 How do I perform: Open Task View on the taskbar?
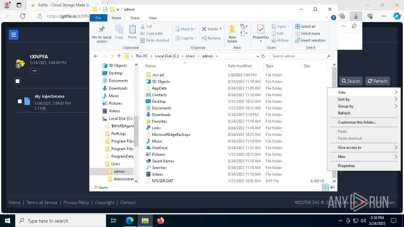[114, 221]
